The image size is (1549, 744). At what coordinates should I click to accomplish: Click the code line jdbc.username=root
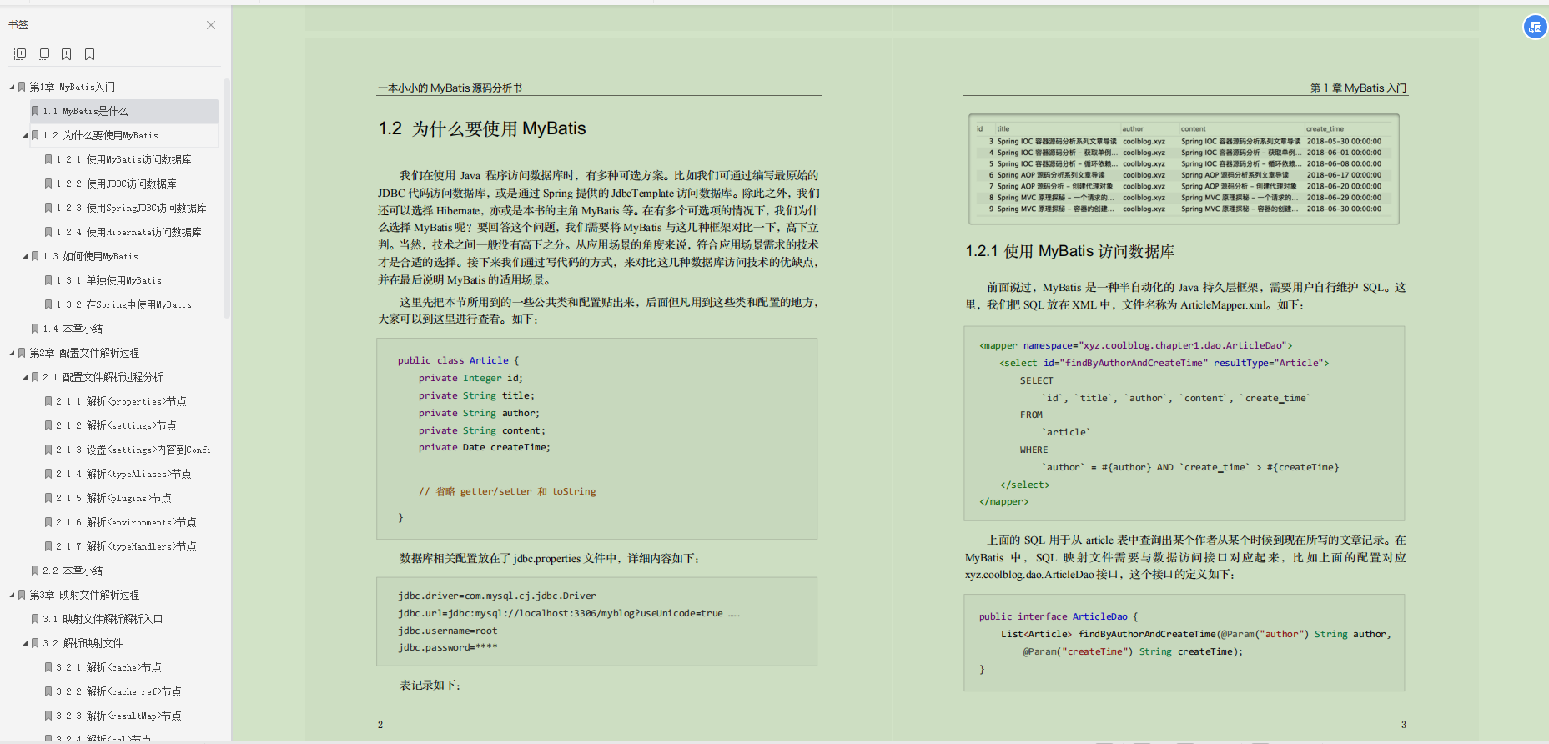pyautogui.click(x=447, y=631)
